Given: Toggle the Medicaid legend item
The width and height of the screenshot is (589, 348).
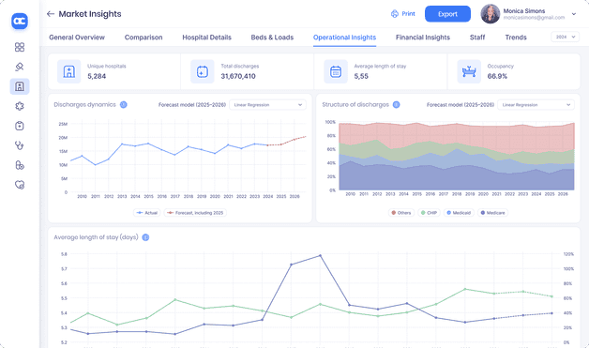Looking at the screenshot, I should click(459, 213).
